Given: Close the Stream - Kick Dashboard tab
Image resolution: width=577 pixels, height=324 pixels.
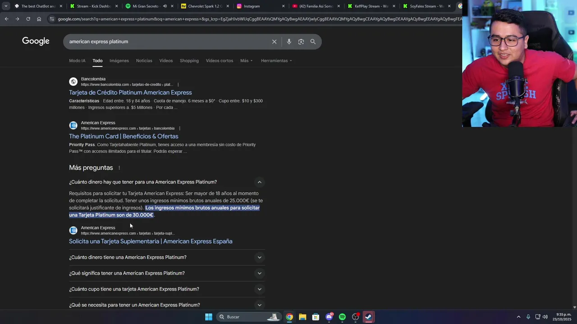Looking at the screenshot, I should pyautogui.click(x=117, y=6).
